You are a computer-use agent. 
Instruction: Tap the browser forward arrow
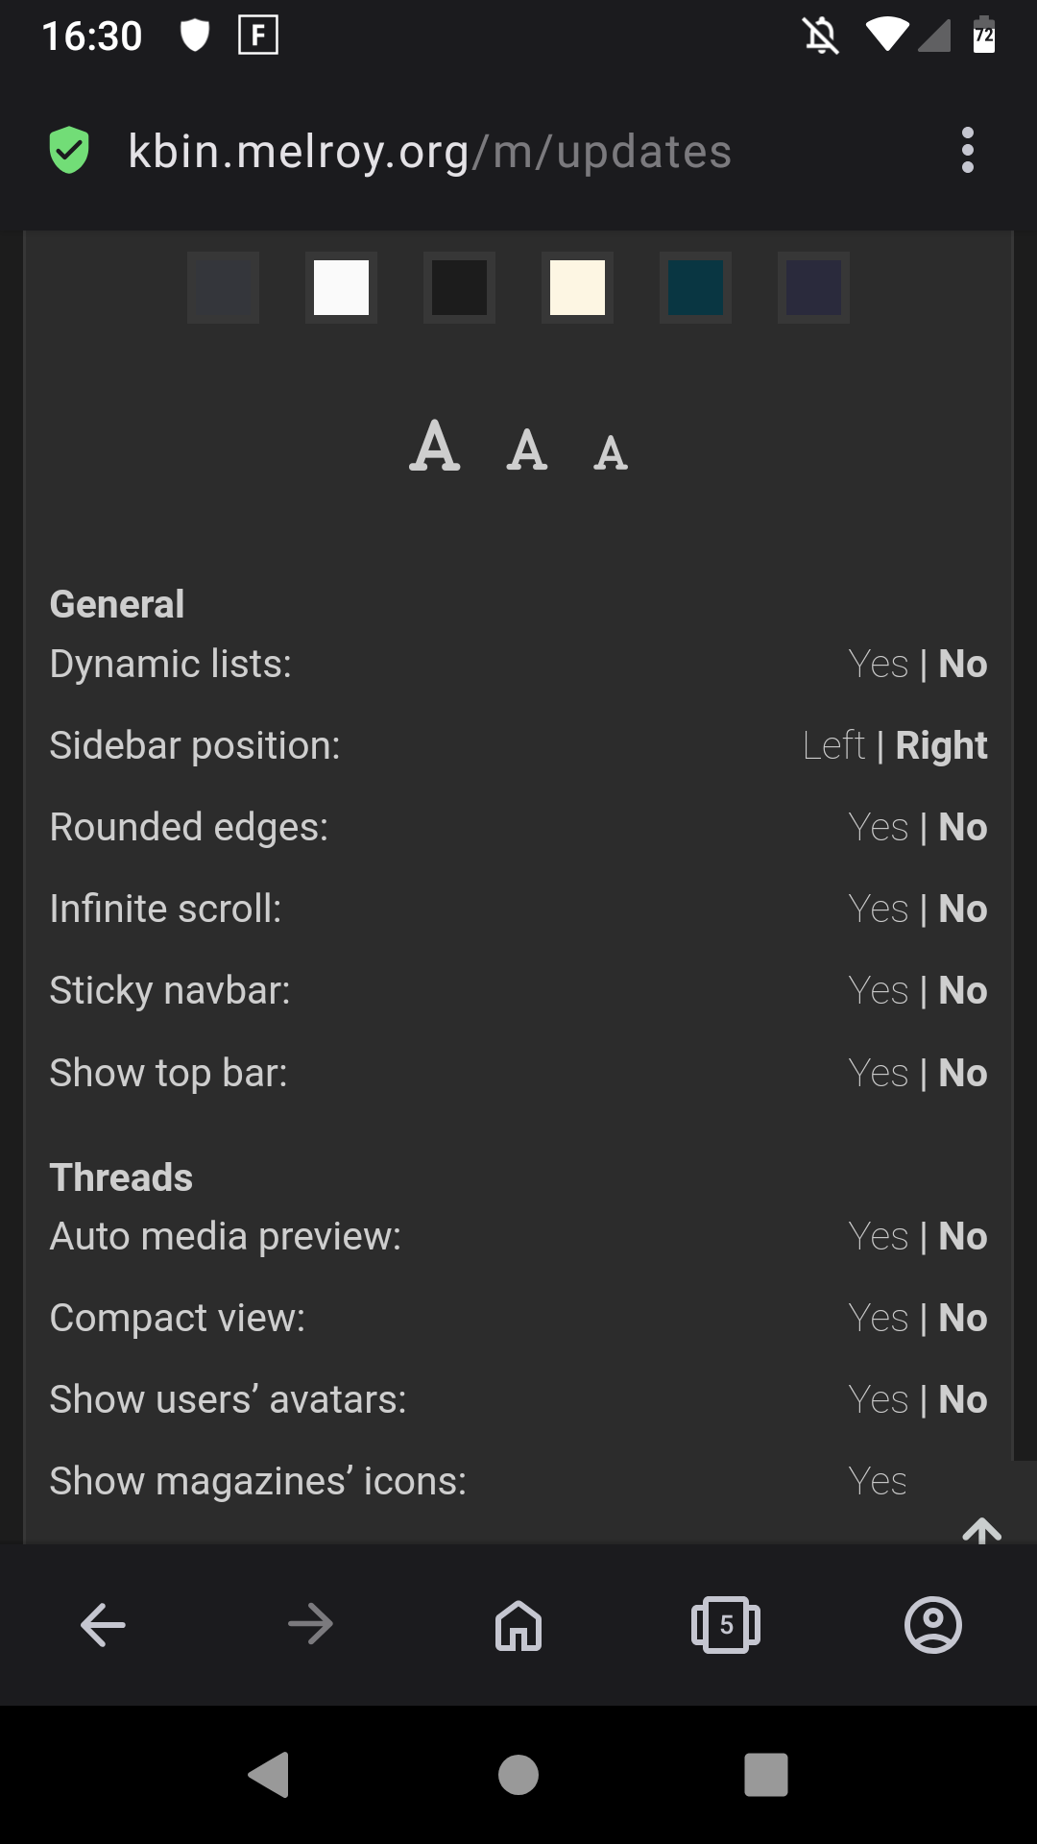310,1625
